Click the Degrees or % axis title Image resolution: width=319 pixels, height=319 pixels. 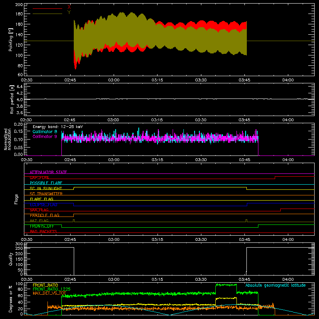[x=11, y=299]
